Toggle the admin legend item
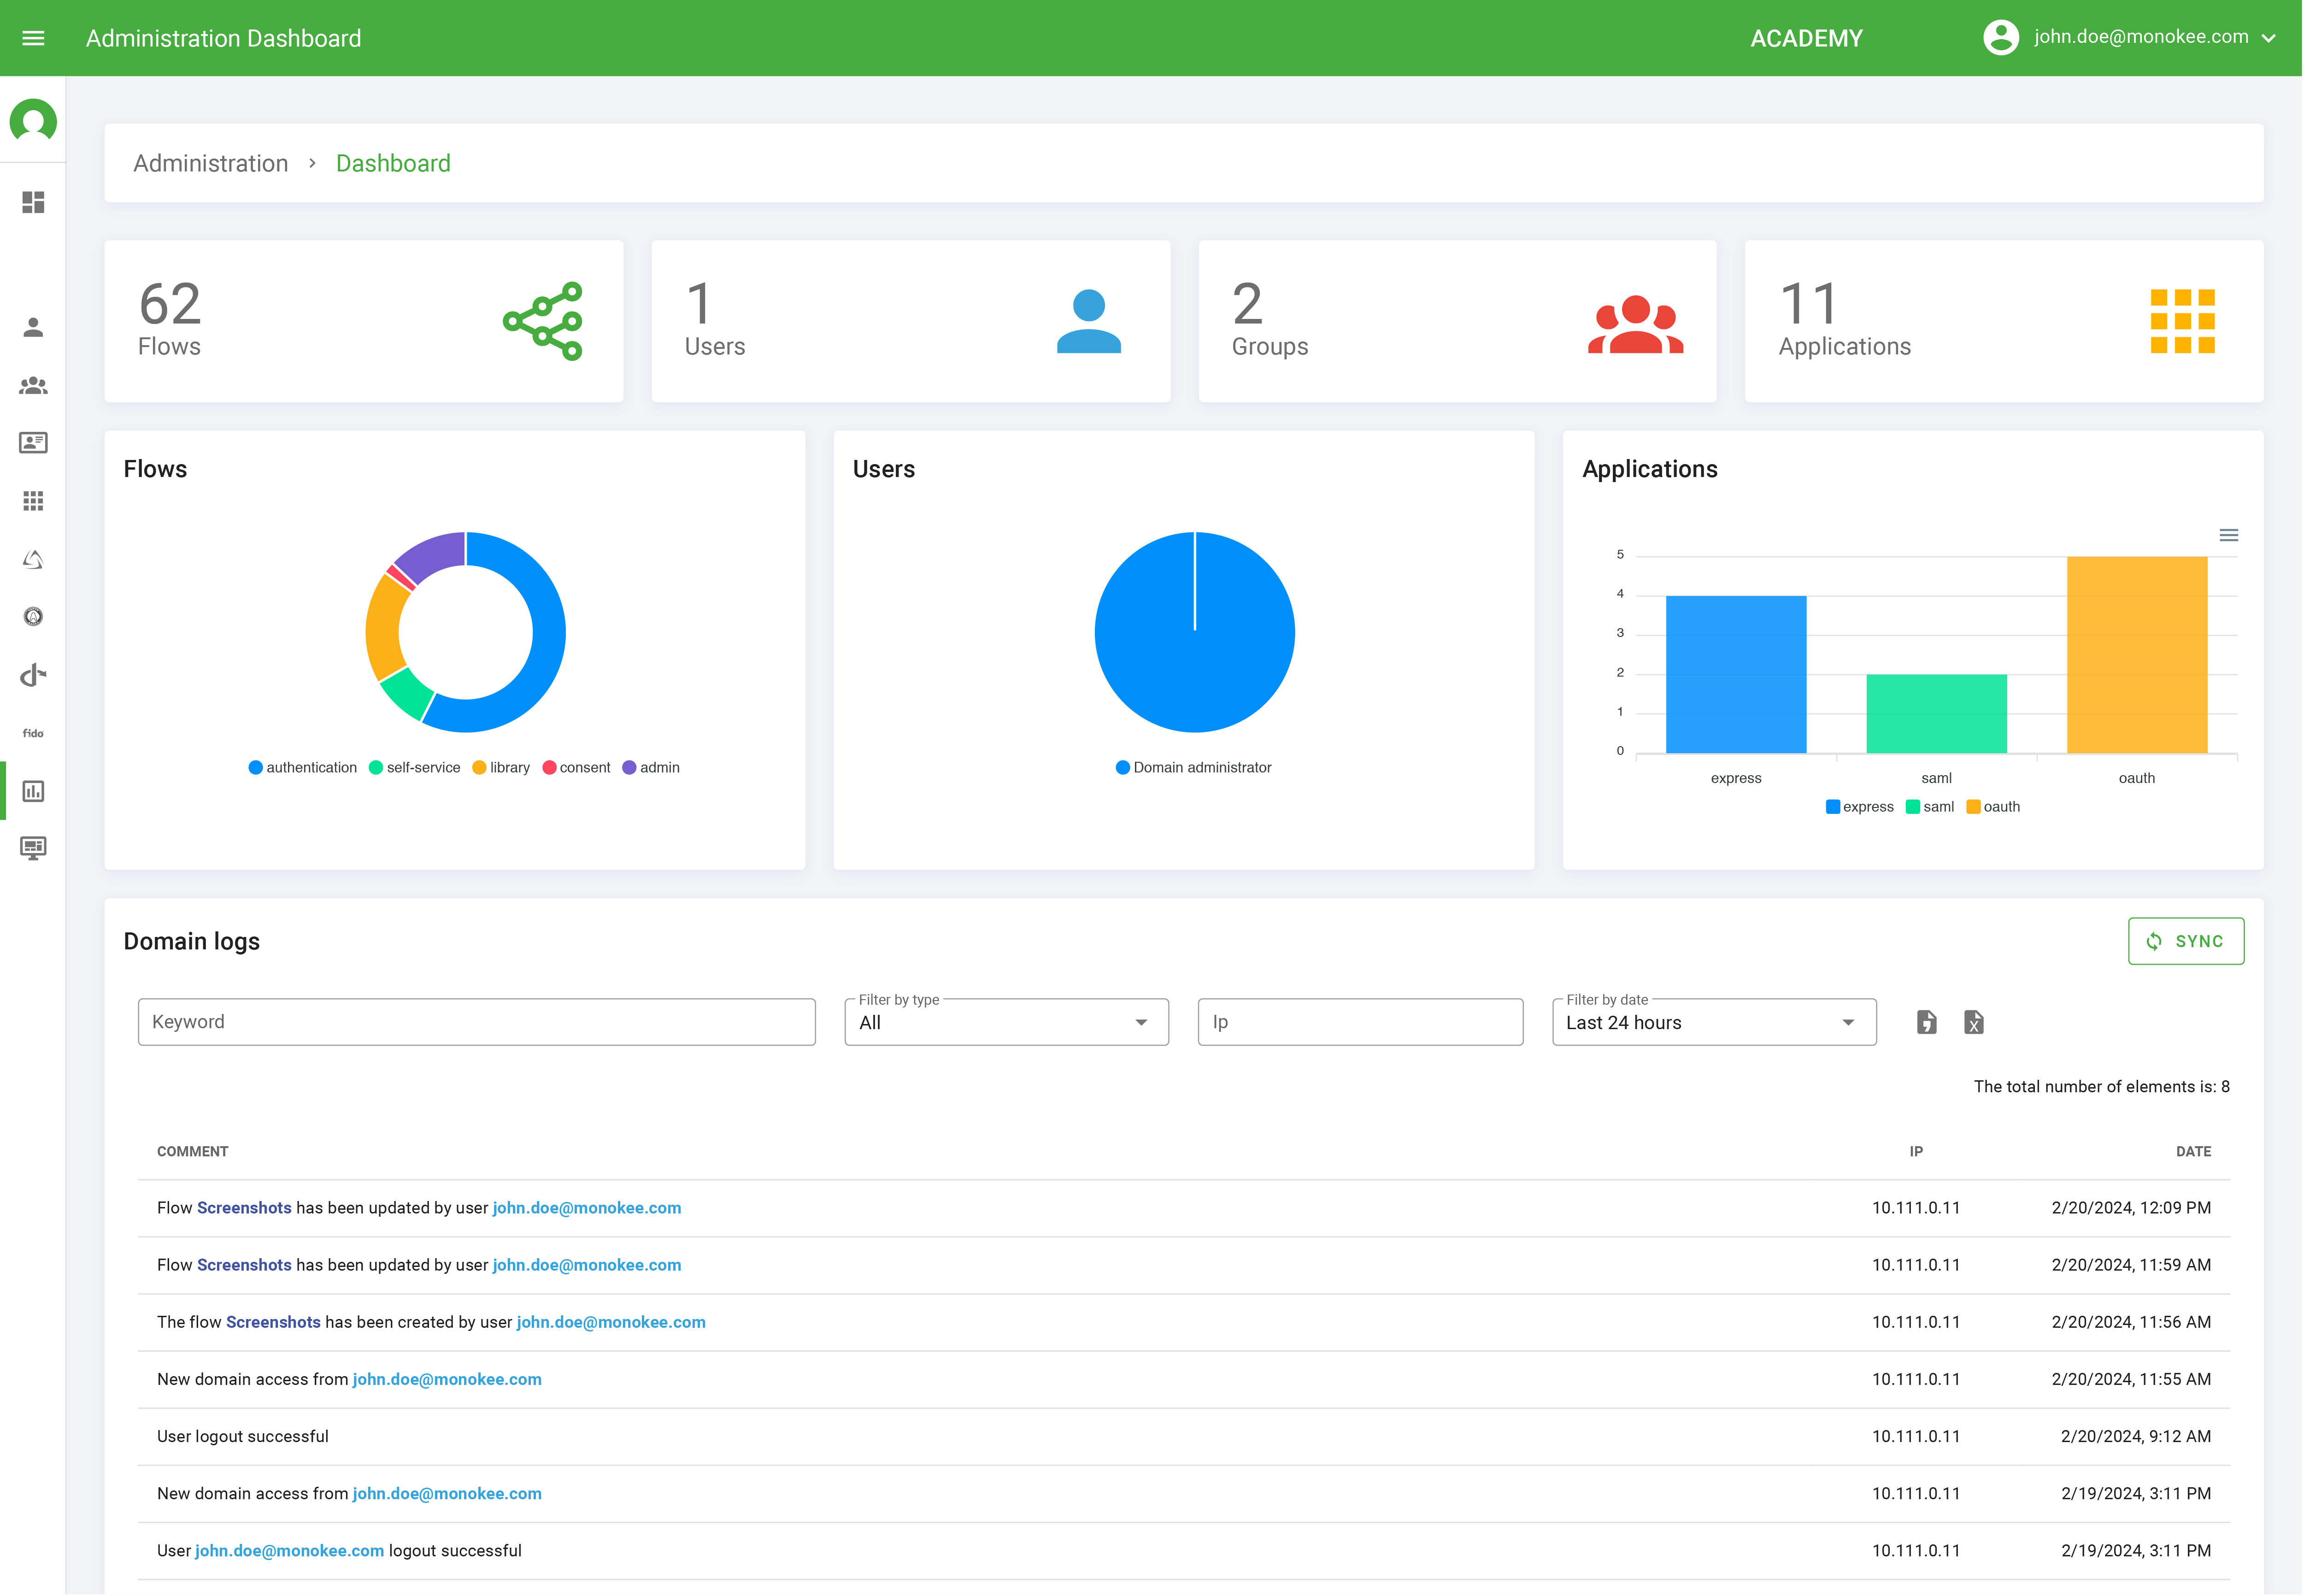This screenshot has width=2304, height=1596. pyautogui.click(x=651, y=767)
